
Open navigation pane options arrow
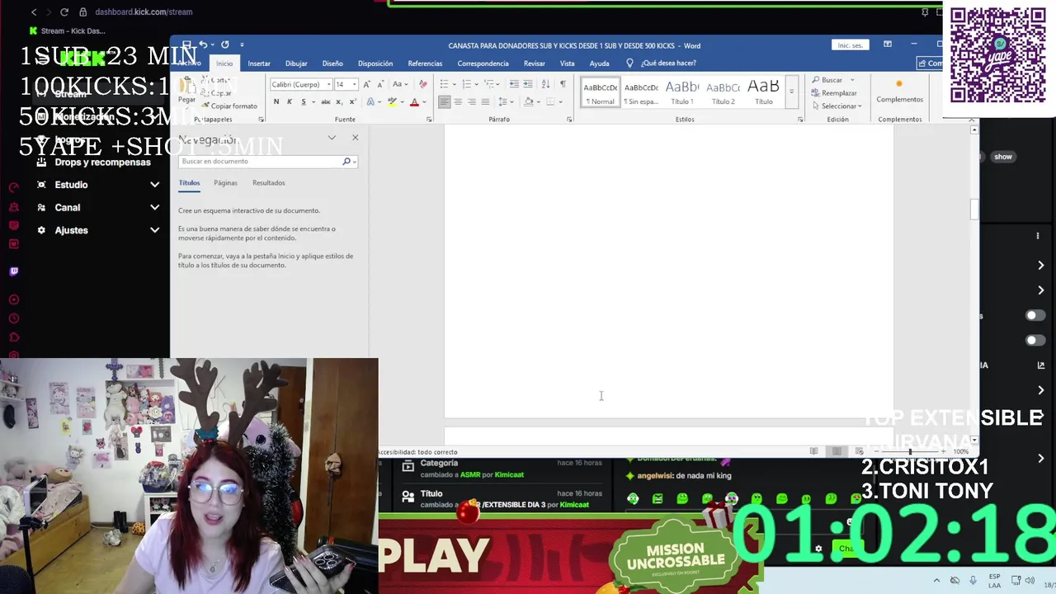point(332,138)
